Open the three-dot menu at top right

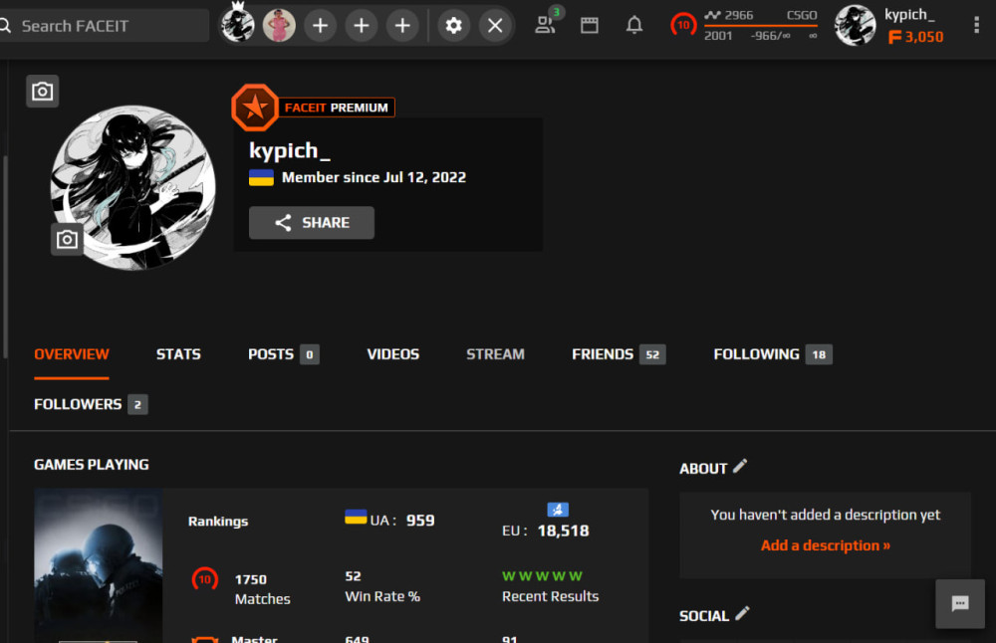(976, 26)
